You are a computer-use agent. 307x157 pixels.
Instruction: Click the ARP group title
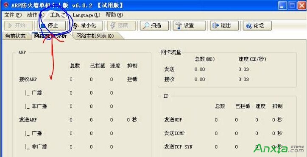tap(22, 52)
